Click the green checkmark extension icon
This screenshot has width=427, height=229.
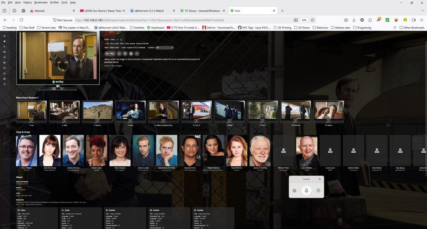[388, 20]
